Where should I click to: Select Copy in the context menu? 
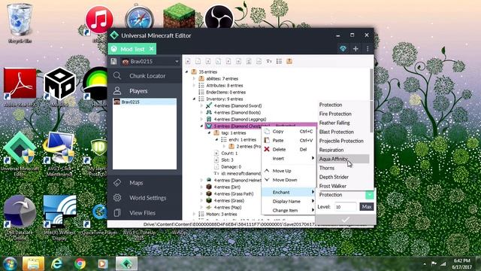pos(289,131)
